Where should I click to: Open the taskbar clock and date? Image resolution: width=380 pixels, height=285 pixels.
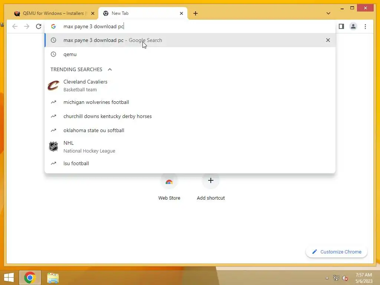point(364,278)
